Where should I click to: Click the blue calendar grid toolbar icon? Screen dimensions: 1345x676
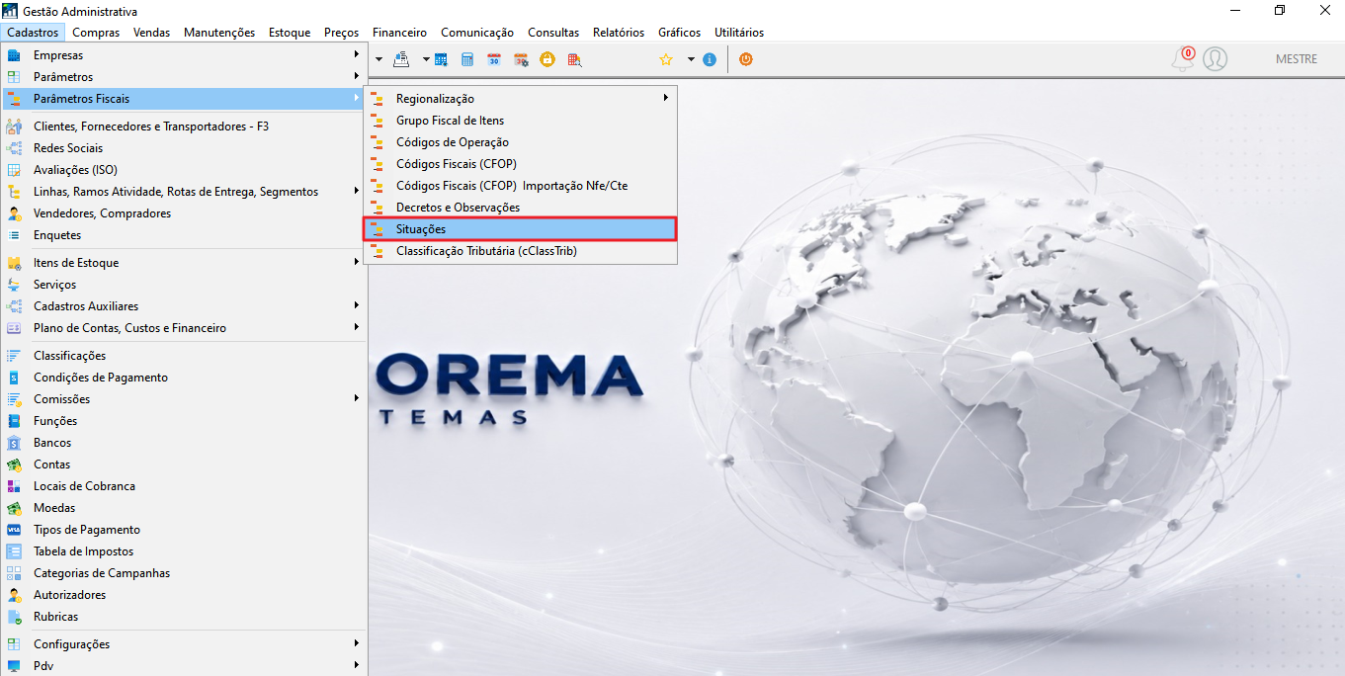pos(441,59)
